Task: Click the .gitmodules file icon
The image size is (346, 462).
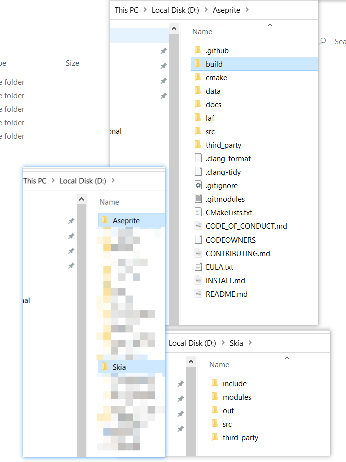Action: [198, 199]
